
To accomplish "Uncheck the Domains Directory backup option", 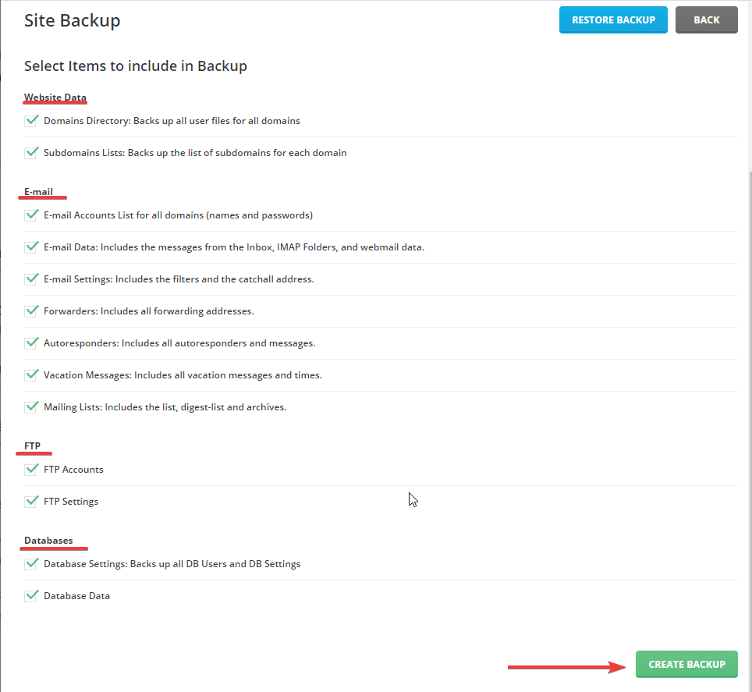I will click(31, 120).
